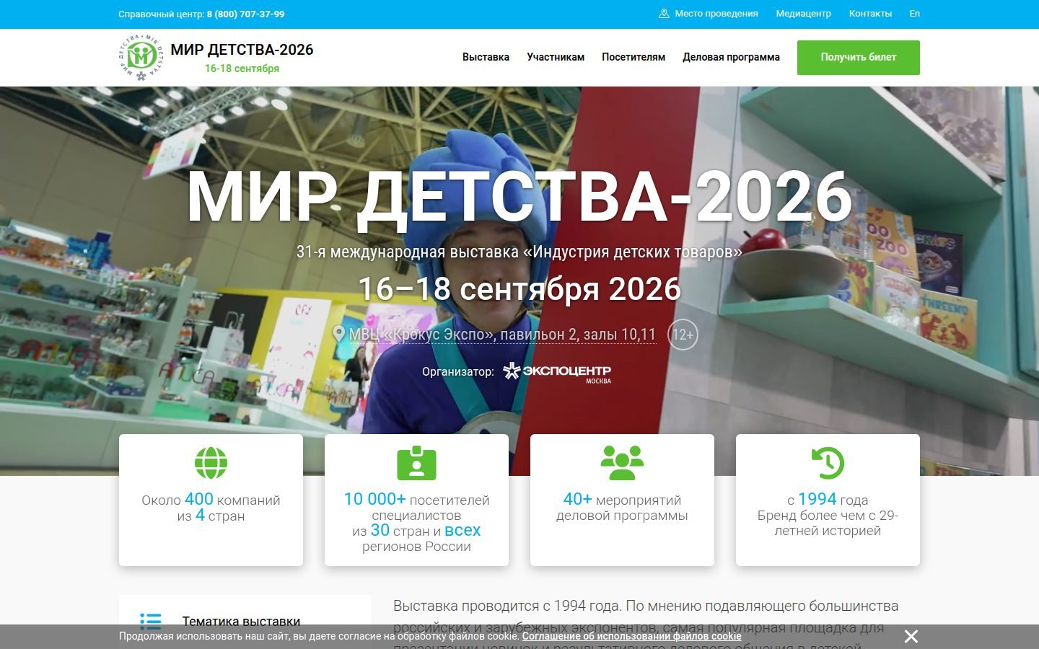Open the Выставка menu
This screenshot has width=1039, height=649.
[486, 57]
